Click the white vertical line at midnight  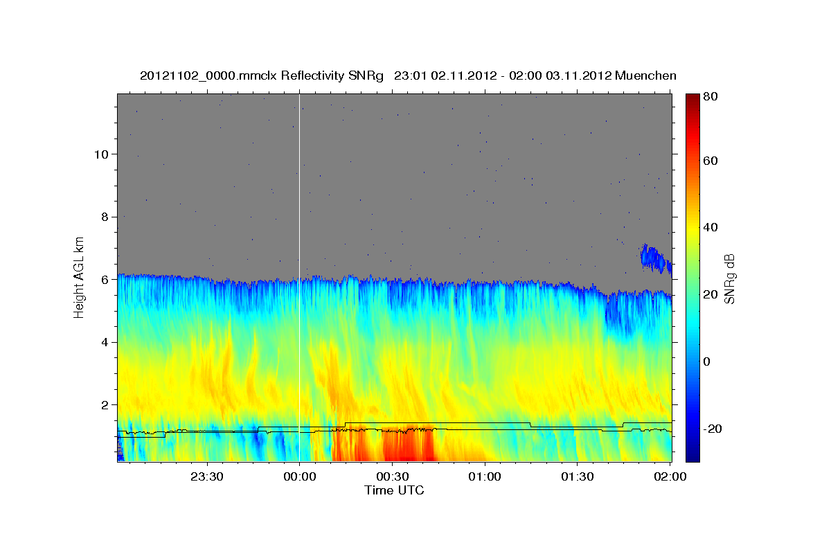(x=299, y=277)
